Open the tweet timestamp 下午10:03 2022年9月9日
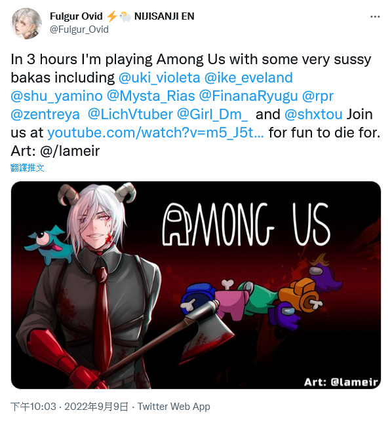392x423 pixels. [69, 407]
